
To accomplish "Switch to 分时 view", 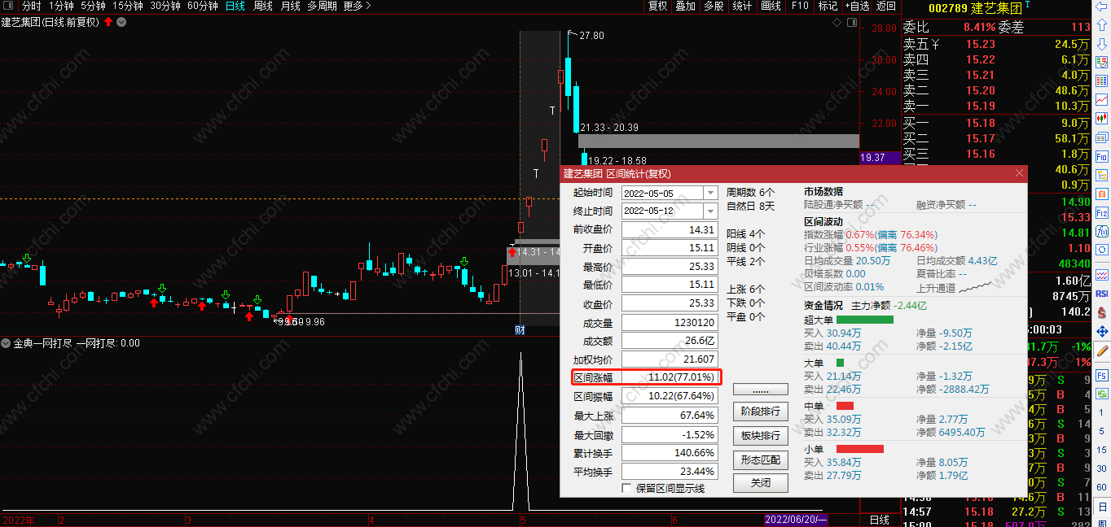I will tap(31, 6).
